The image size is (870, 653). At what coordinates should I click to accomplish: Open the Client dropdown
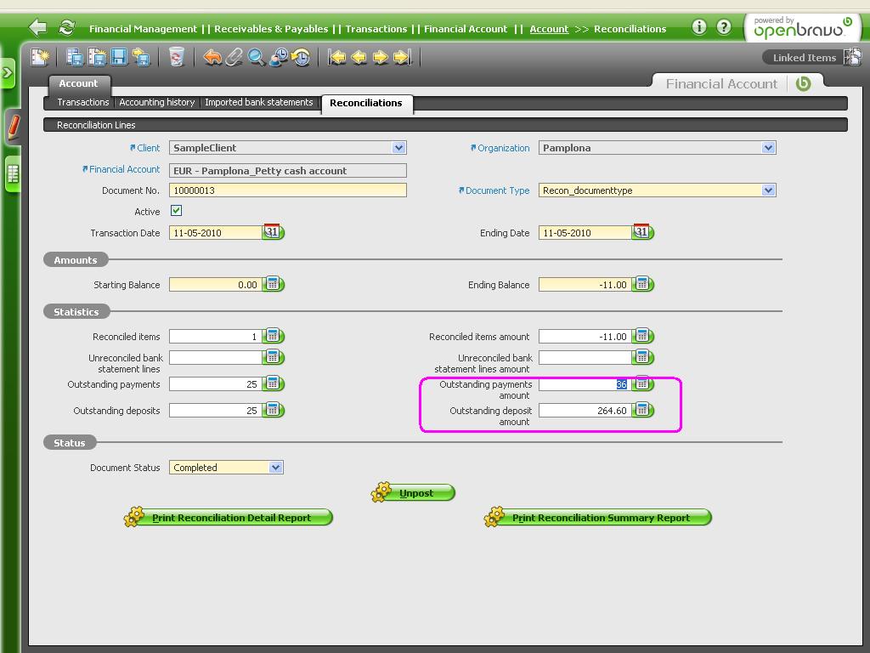[x=398, y=148]
